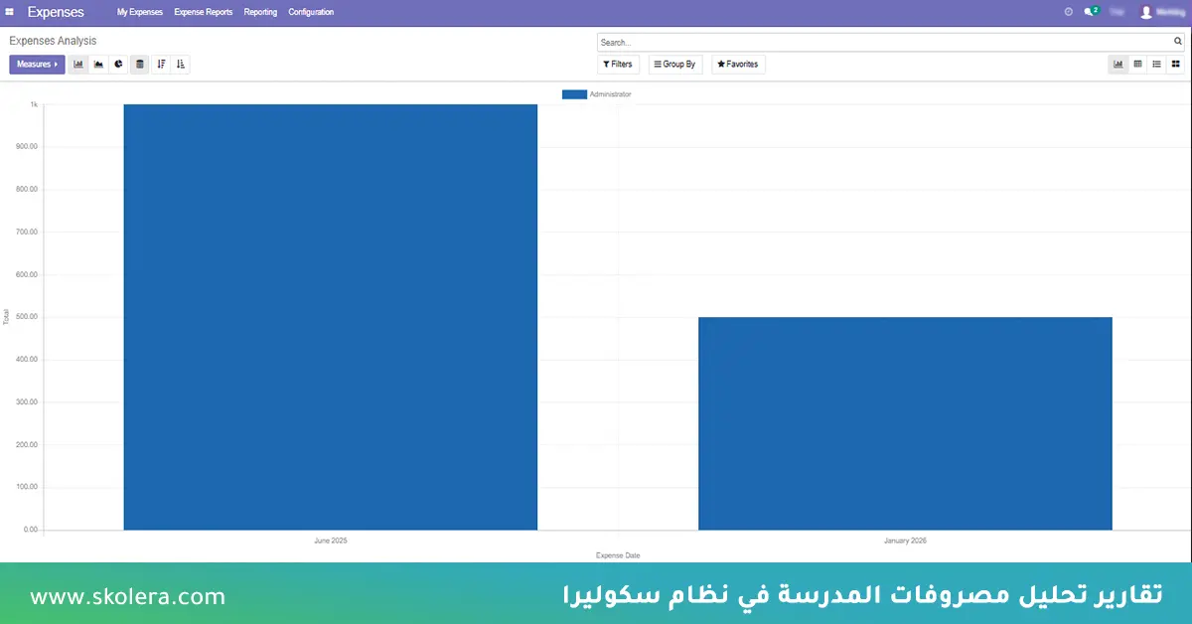
Task: Open the Favorites dropdown
Action: pyautogui.click(x=737, y=64)
